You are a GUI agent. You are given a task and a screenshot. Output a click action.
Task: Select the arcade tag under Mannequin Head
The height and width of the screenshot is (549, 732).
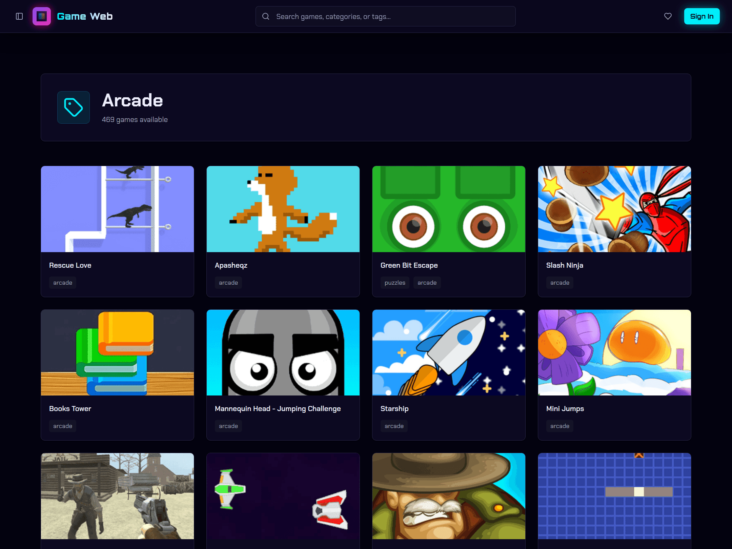[x=228, y=426]
